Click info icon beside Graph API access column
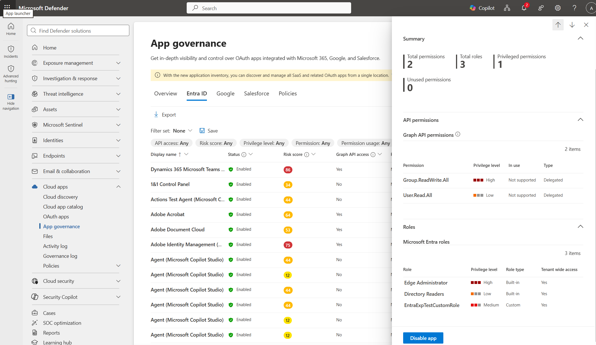This screenshot has width=596, height=345. point(373,154)
